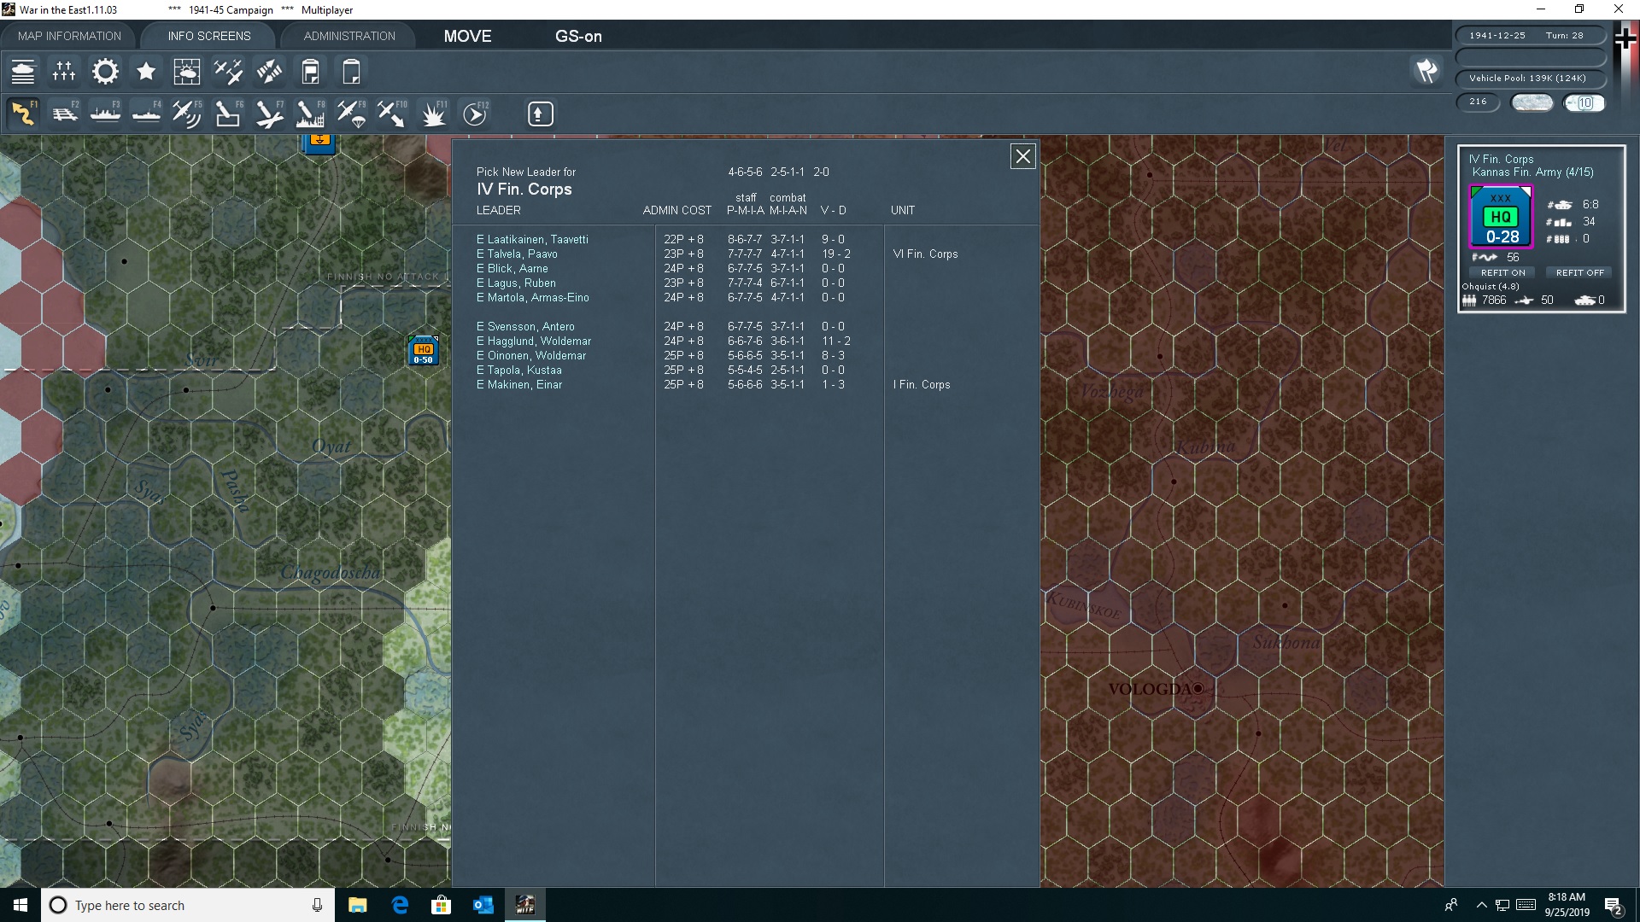
Task: Click the map zoom level 10 control
Action: pos(1585,102)
